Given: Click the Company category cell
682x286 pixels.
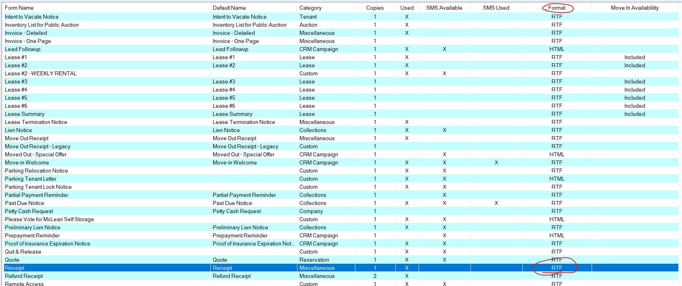Looking at the screenshot, I should point(311,211).
